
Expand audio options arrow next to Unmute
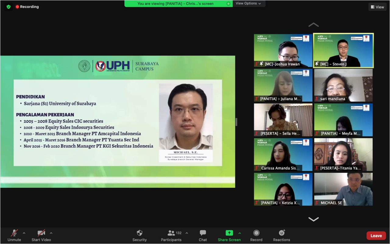click(24, 233)
